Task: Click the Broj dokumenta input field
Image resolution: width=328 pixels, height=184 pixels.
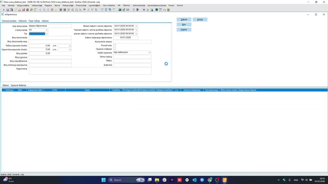Action: (50, 38)
